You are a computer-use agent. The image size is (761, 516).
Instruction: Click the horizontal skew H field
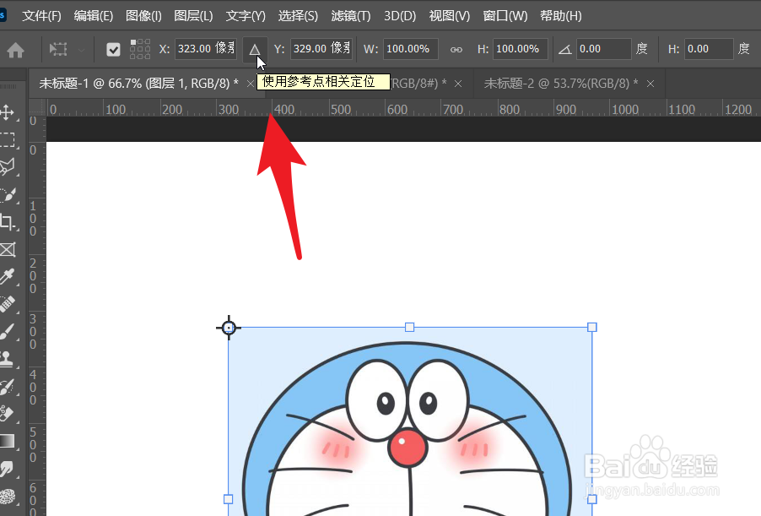pyautogui.click(x=709, y=49)
